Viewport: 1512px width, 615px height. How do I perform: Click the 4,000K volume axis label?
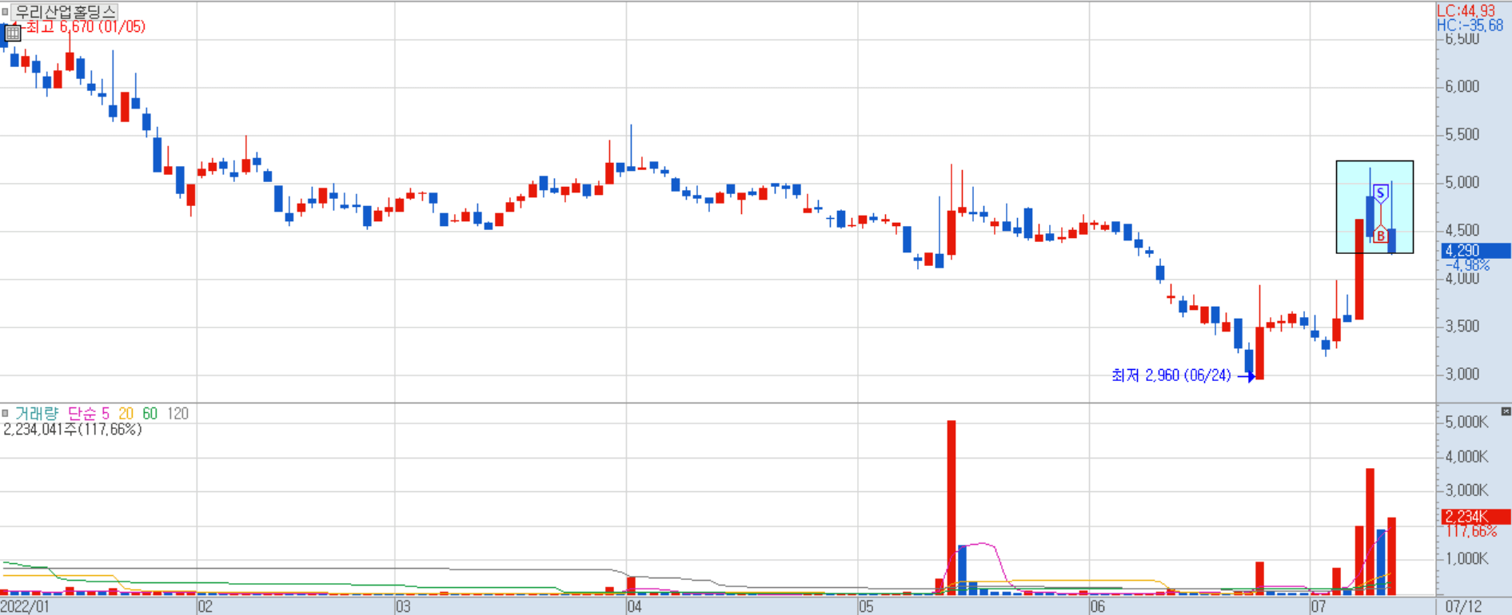coord(1466,456)
